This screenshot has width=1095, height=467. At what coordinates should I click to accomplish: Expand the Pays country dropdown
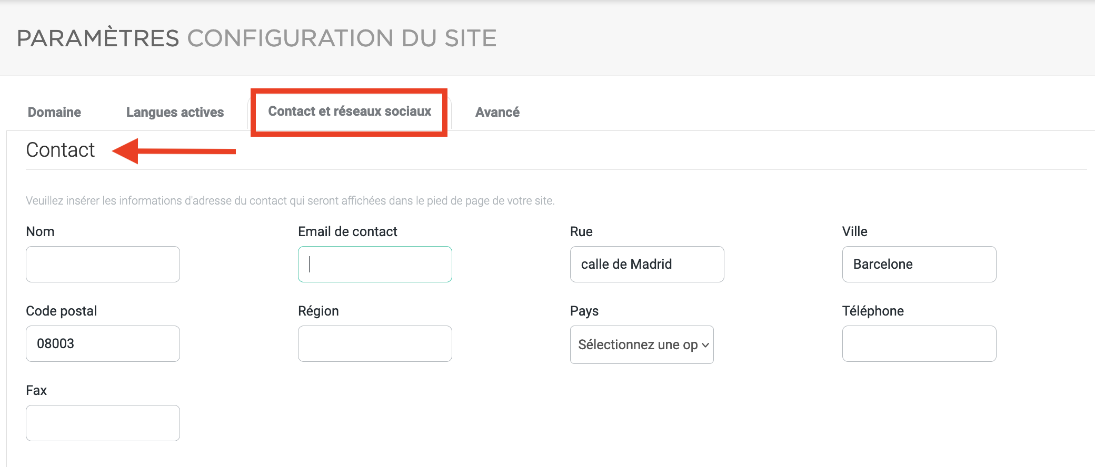(x=641, y=344)
